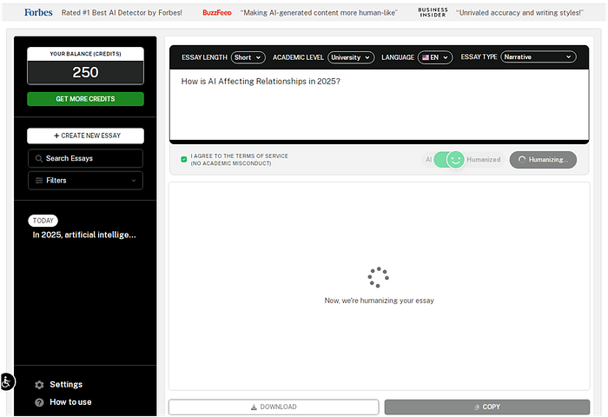This screenshot has width=608, height=417.
Task: Open the Academic Level University dropdown
Action: pos(351,57)
